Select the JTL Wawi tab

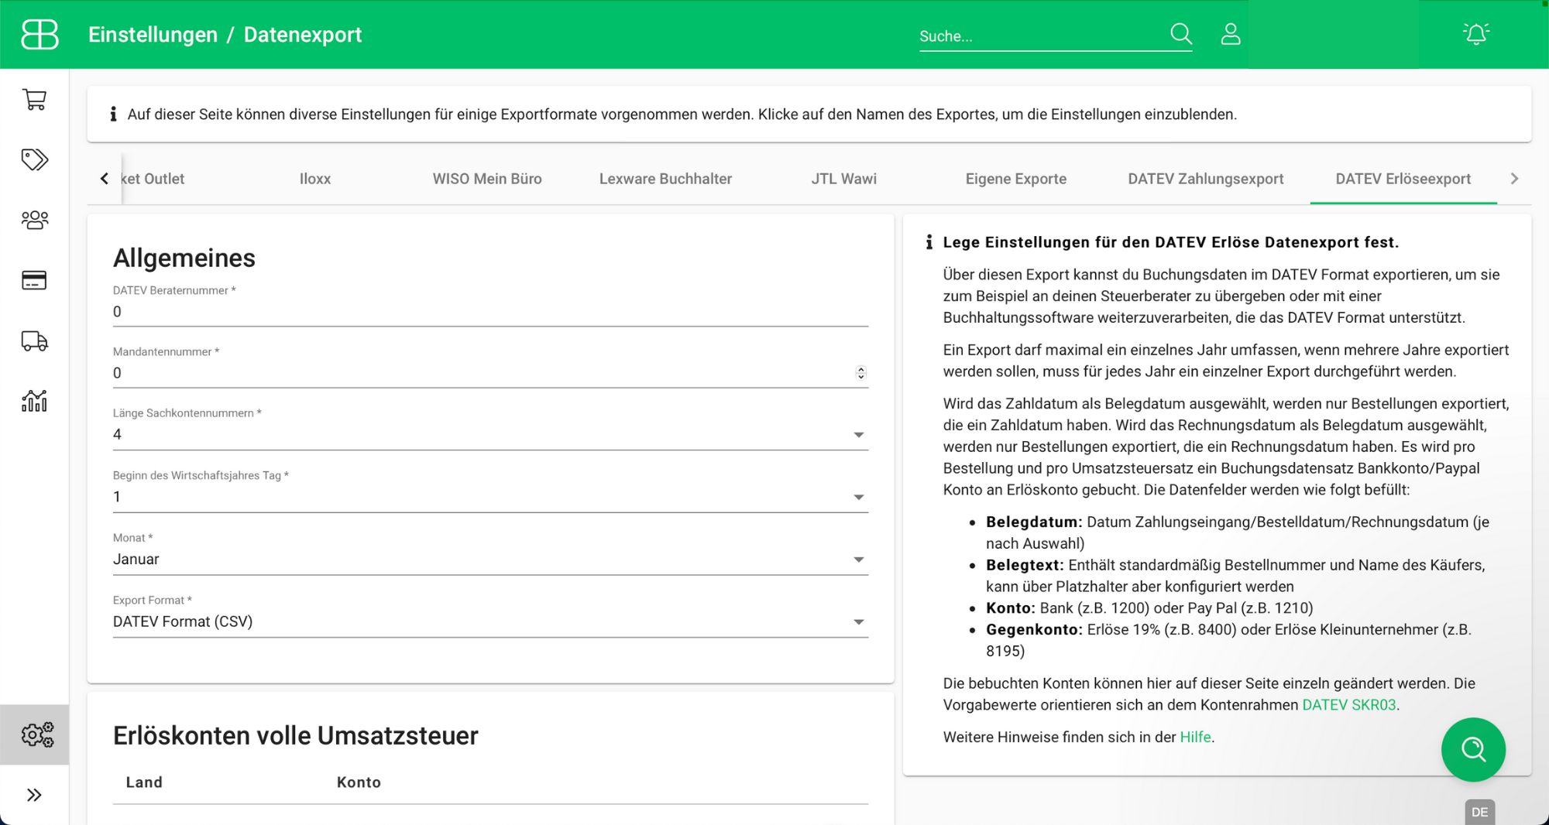[x=844, y=179]
